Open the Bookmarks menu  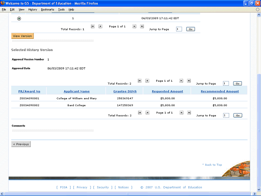48,9
